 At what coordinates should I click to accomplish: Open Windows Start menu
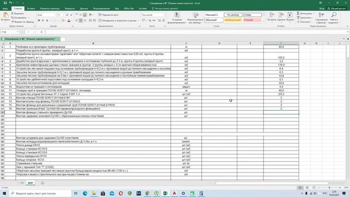pyautogui.click(x=4, y=193)
